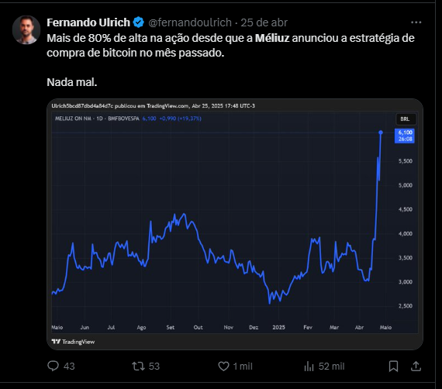Click the chart's last price dot marker
The width and height of the screenshot is (442, 389).
[381, 133]
